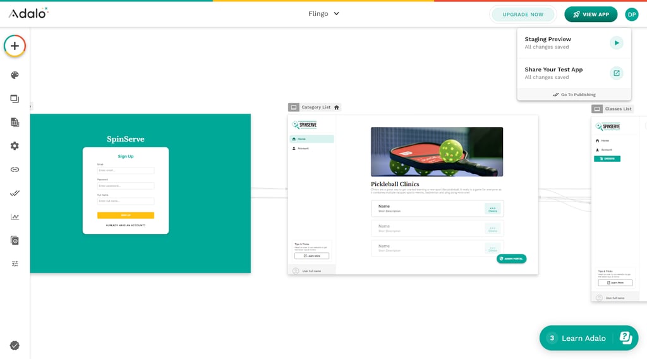Screen dimensions: 647x359
Task: Select Account in Classes List side nav
Action: coord(605,150)
